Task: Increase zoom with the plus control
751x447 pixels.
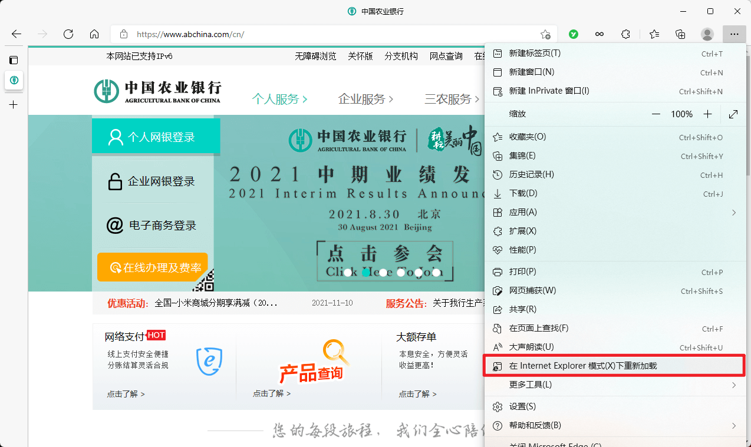Action: pyautogui.click(x=708, y=114)
